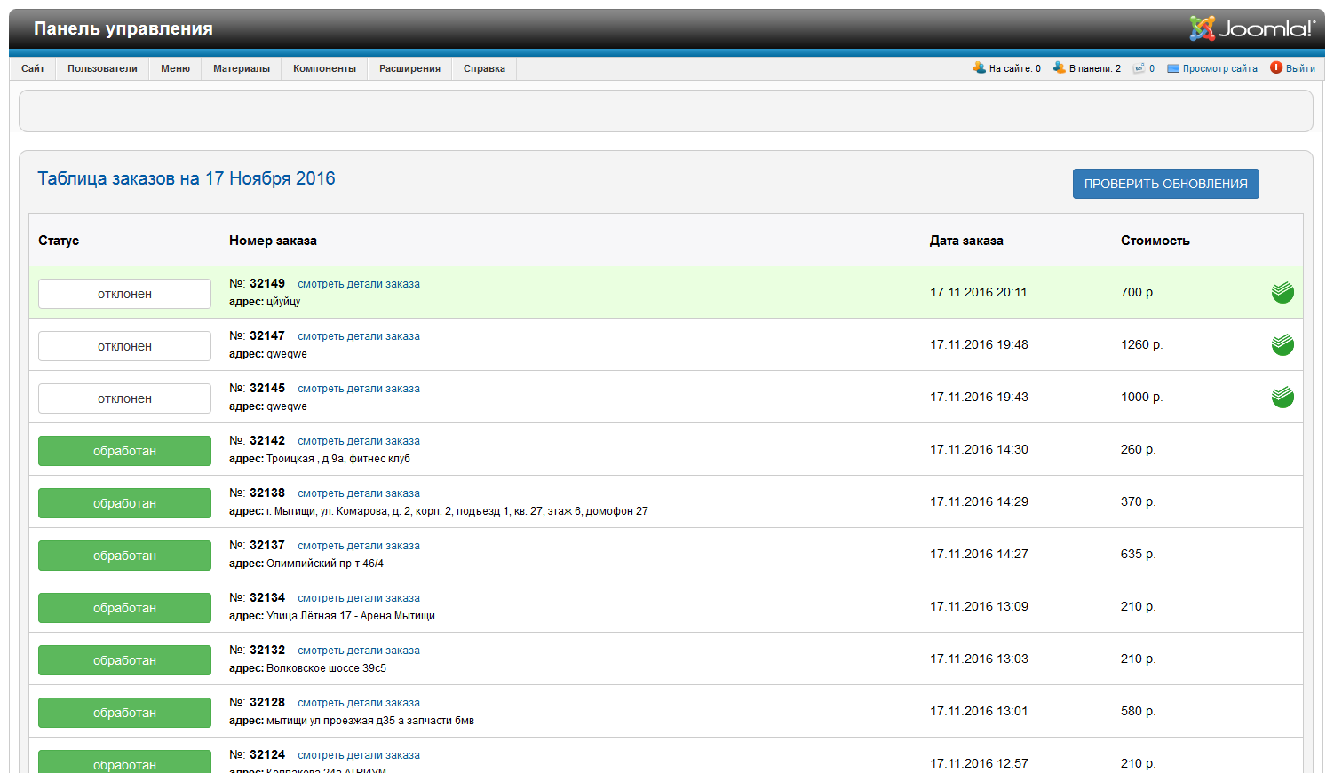The image size is (1334, 773).
Task: Open the Материалы dropdown menu
Action: tap(241, 68)
